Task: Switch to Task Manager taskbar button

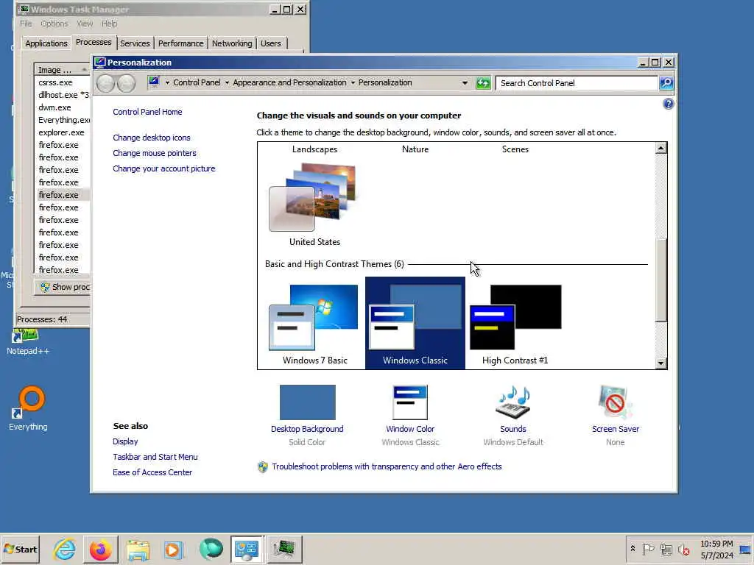Action: (x=283, y=549)
